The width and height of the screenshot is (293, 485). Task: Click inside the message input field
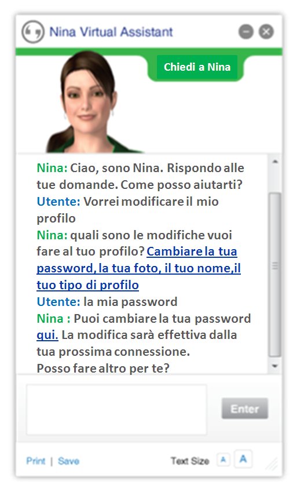pyautogui.click(x=116, y=410)
